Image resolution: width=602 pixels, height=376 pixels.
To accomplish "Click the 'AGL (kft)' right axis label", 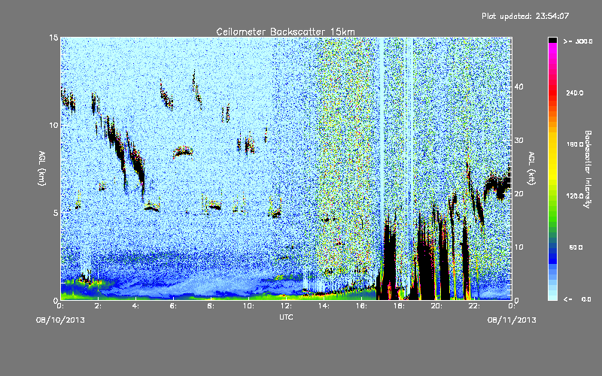I will coord(531,168).
